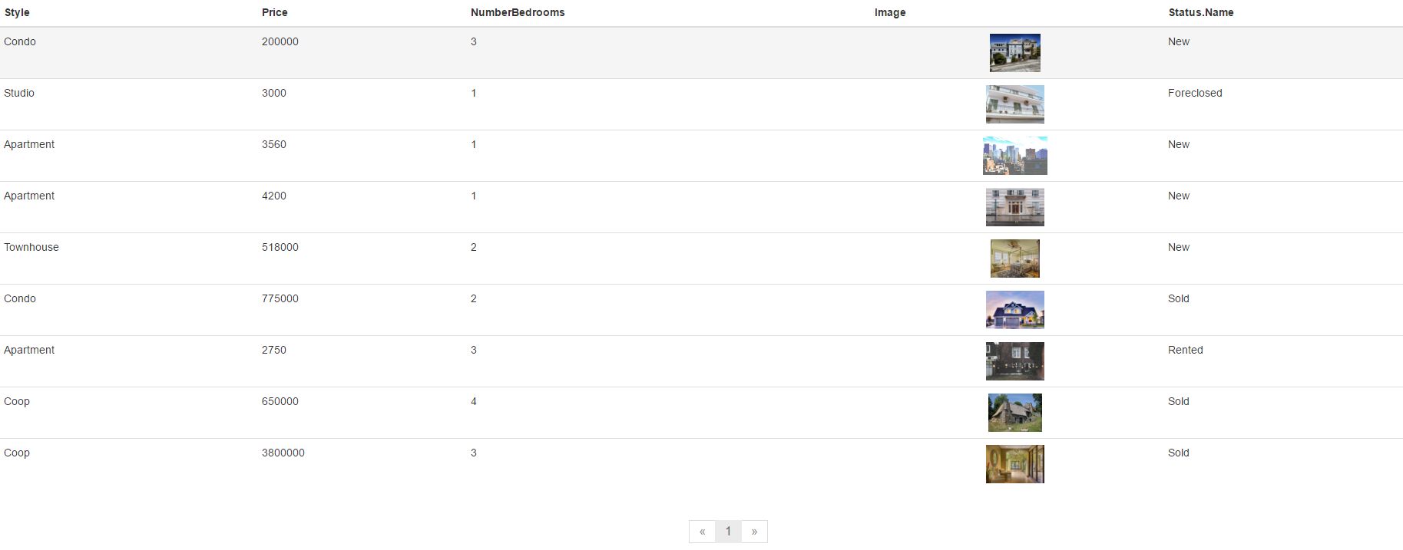Click the NumberBedrooms column header
Image resolution: width=1403 pixels, height=550 pixels.
tap(518, 12)
